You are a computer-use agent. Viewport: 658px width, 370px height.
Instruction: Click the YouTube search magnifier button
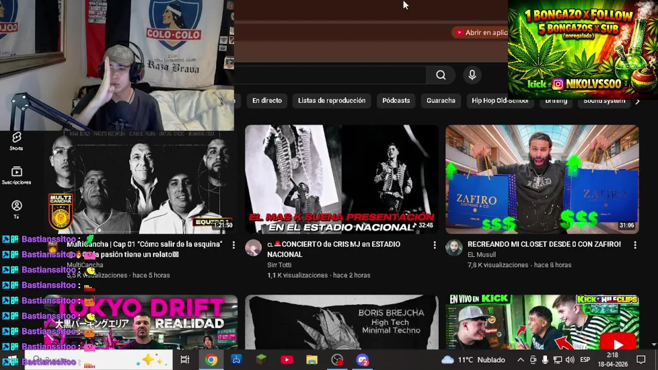pyautogui.click(x=441, y=75)
